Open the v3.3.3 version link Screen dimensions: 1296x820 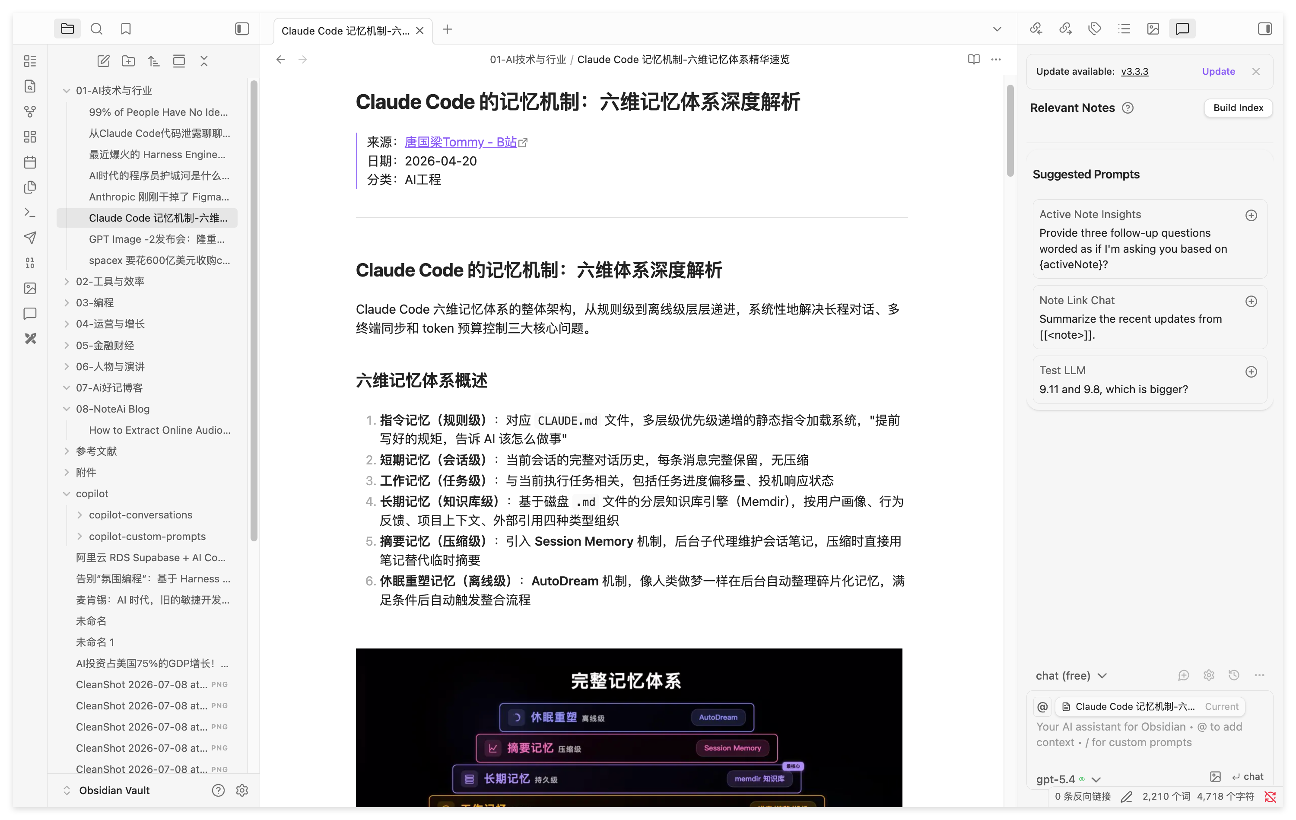1134,71
